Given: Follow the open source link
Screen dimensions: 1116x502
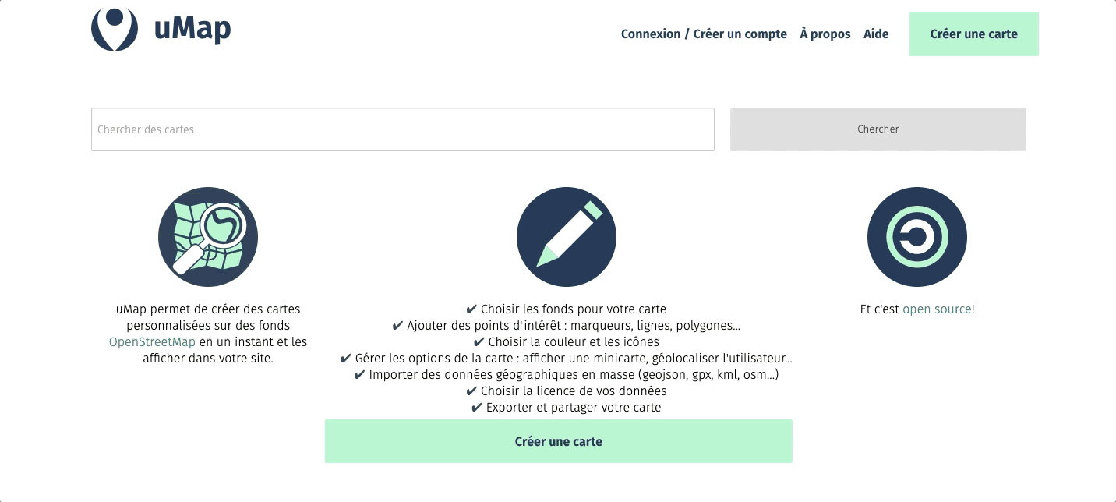Looking at the screenshot, I should pos(937,309).
